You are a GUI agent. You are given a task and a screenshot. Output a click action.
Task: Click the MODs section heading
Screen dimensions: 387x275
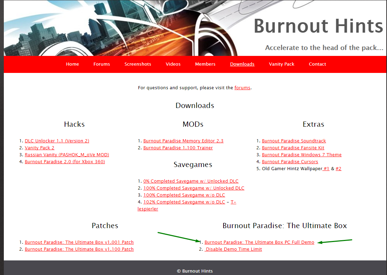(x=193, y=124)
